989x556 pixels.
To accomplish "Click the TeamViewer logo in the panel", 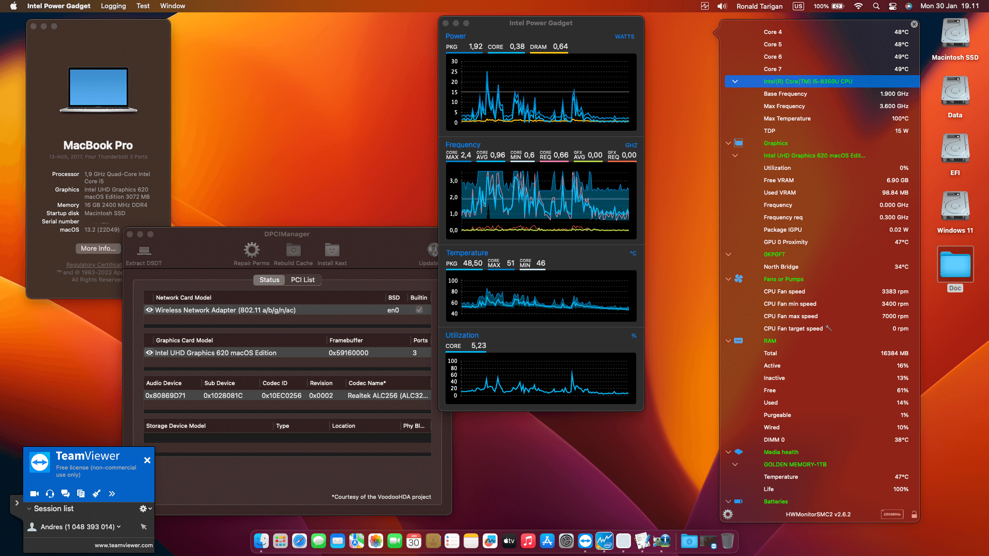I will [x=40, y=462].
